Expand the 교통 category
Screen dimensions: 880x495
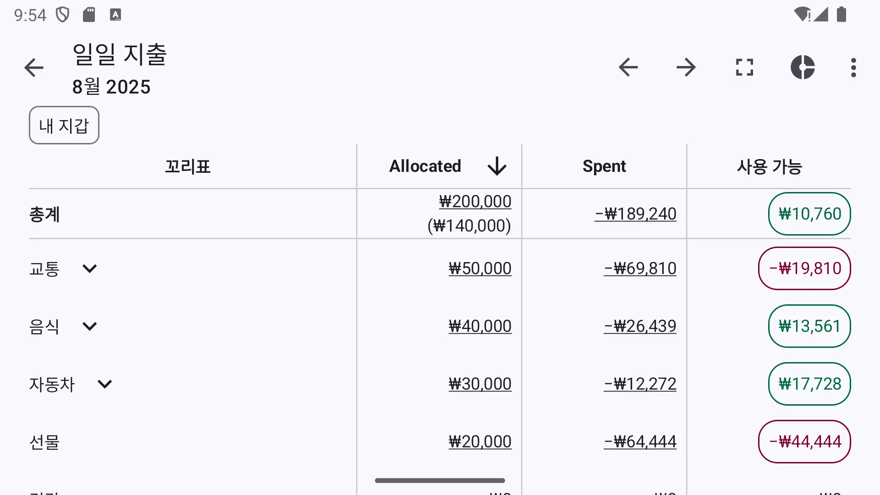pyautogui.click(x=89, y=269)
